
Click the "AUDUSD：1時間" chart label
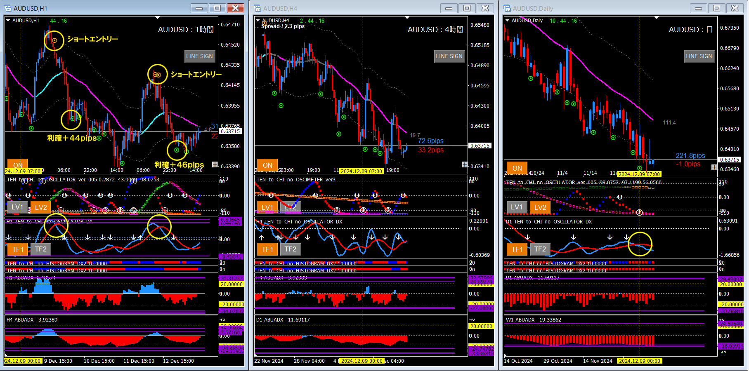[186, 30]
